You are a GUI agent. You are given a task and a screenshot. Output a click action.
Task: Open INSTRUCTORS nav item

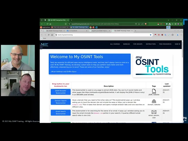(151, 44)
